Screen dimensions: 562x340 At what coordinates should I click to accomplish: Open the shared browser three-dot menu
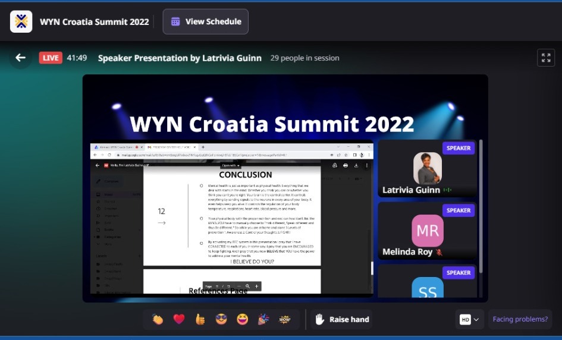click(369, 155)
